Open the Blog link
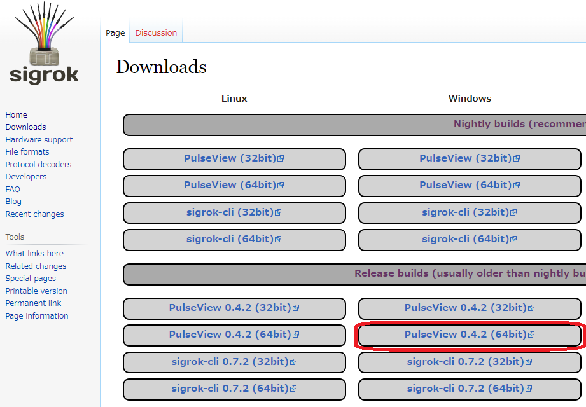 point(13,202)
